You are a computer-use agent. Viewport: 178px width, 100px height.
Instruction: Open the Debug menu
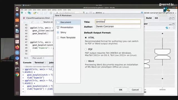(x=54, y=10)
